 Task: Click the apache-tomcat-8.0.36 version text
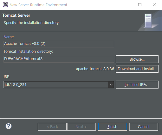[x=95, y=69]
